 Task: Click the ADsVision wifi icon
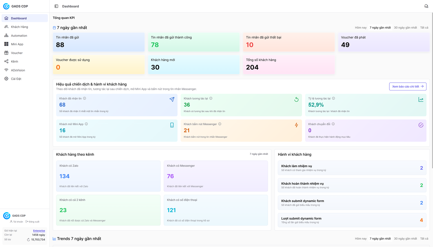pyautogui.click(x=6, y=70)
